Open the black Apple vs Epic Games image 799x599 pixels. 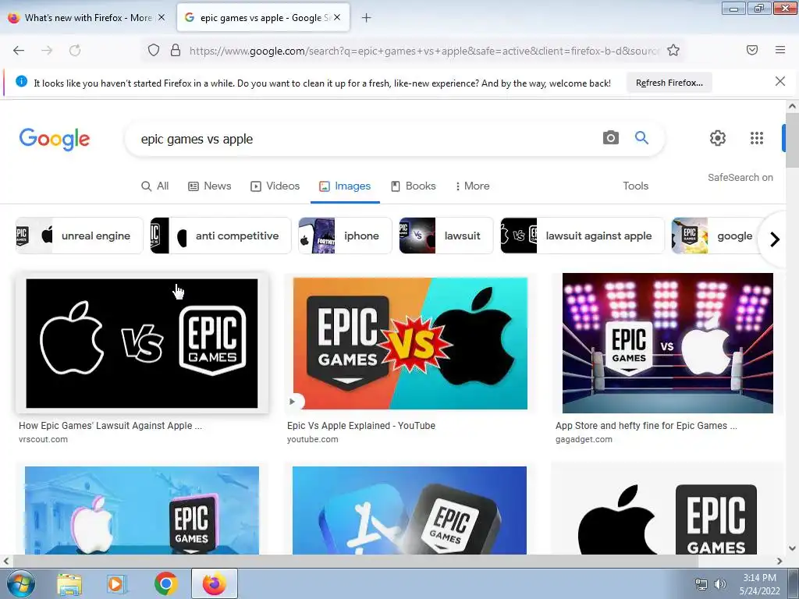142,343
